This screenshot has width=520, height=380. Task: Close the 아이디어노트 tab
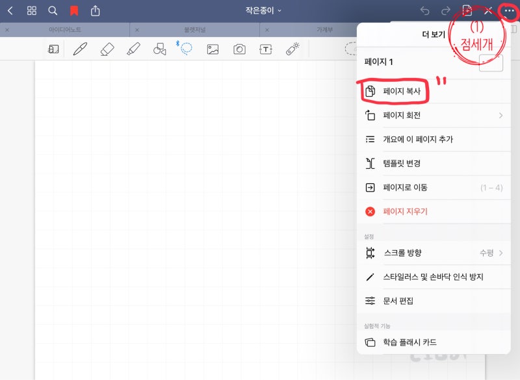7,30
